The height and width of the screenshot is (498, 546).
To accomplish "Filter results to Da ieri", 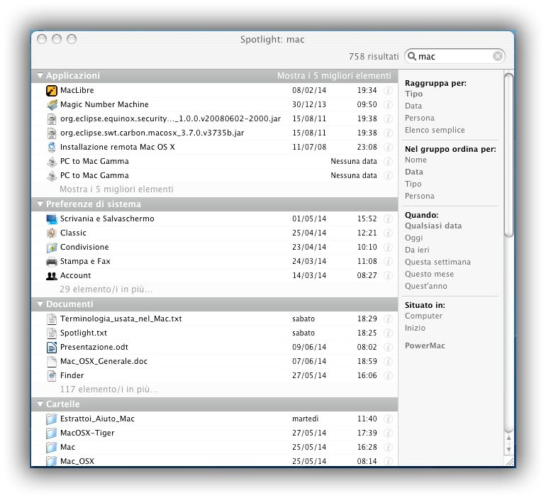I will [x=417, y=250].
